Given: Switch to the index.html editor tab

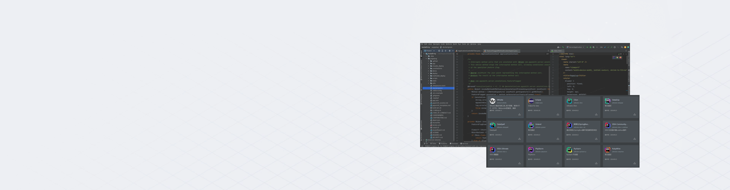Looking at the screenshot, I should click(x=557, y=51).
